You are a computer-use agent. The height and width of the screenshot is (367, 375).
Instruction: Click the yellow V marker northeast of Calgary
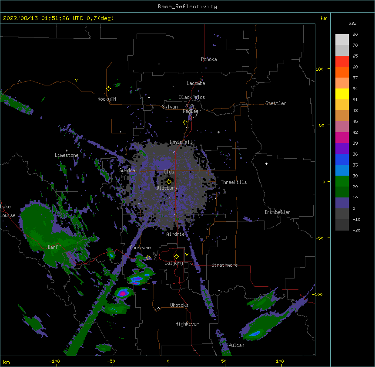point(187,255)
